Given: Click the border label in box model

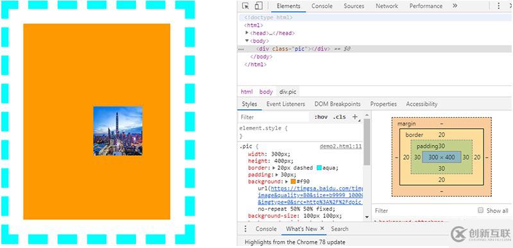Looking at the screenshot, I should 414,135.
